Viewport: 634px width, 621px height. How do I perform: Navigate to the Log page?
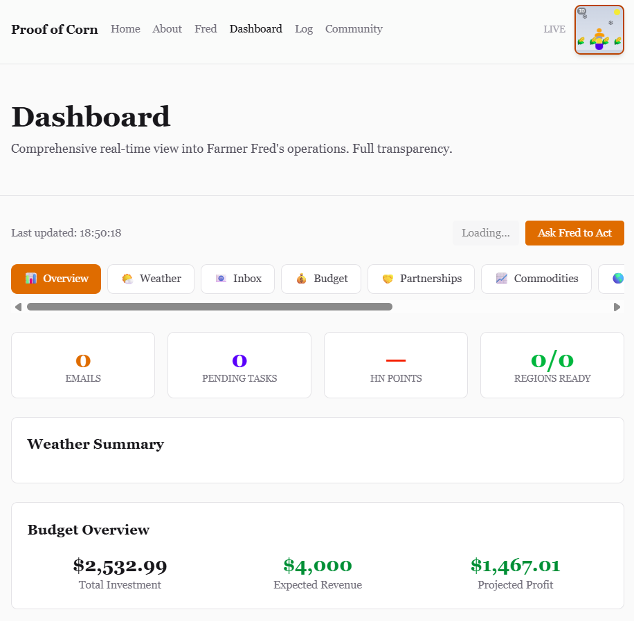303,29
